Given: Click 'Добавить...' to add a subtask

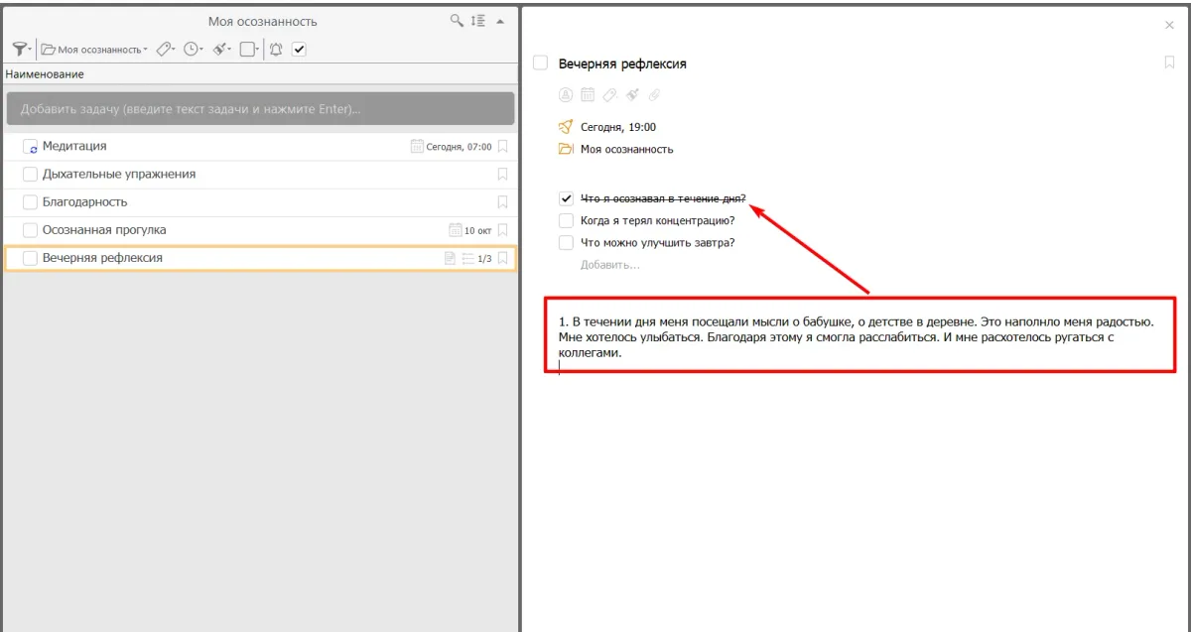Looking at the screenshot, I should click(610, 265).
